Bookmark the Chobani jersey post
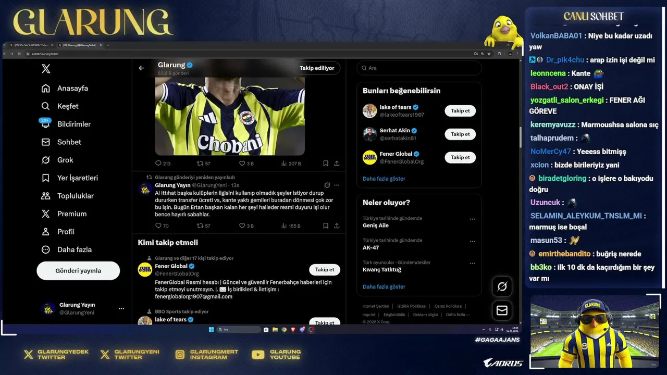 pyautogui.click(x=326, y=164)
